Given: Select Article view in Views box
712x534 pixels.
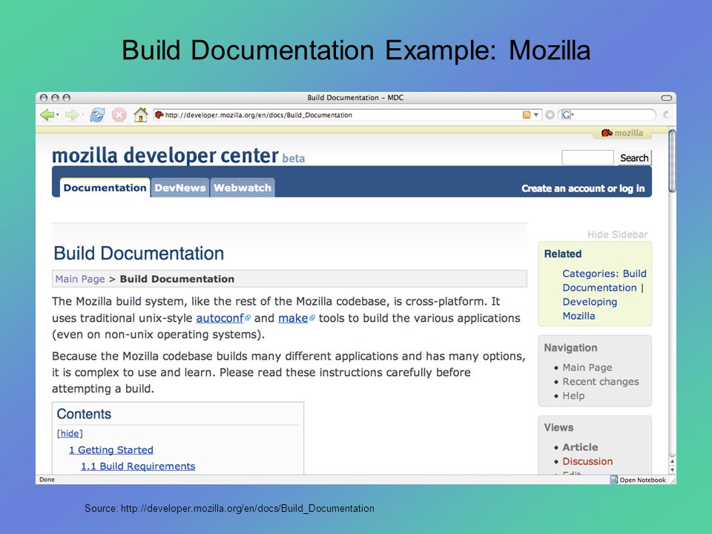Looking at the screenshot, I should pos(580,446).
